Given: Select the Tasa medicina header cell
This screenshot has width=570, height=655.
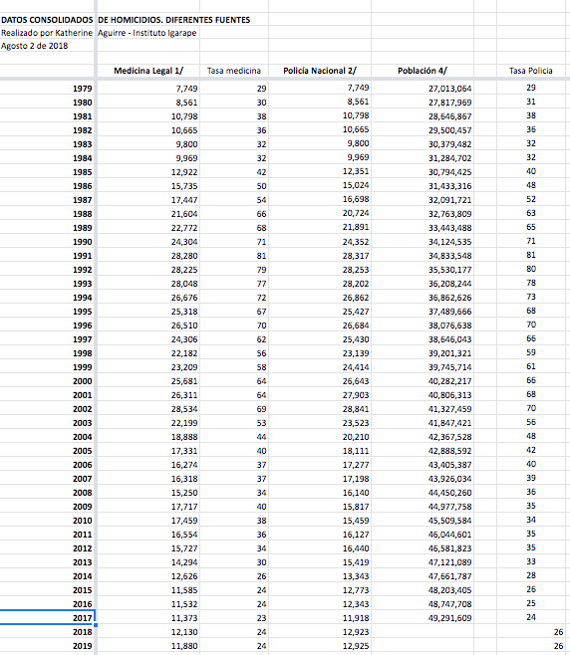Looking at the screenshot, I should pyautogui.click(x=234, y=71).
